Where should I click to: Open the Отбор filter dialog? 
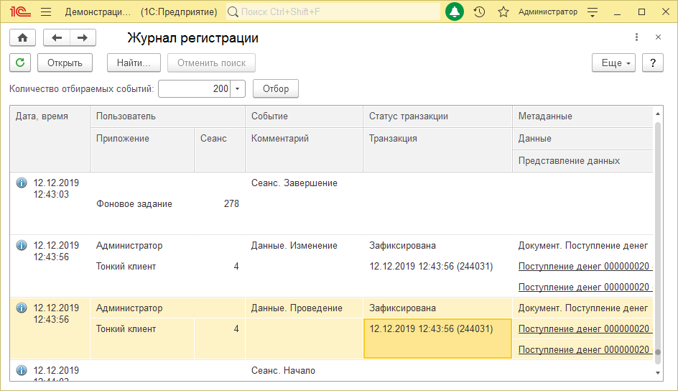click(276, 88)
